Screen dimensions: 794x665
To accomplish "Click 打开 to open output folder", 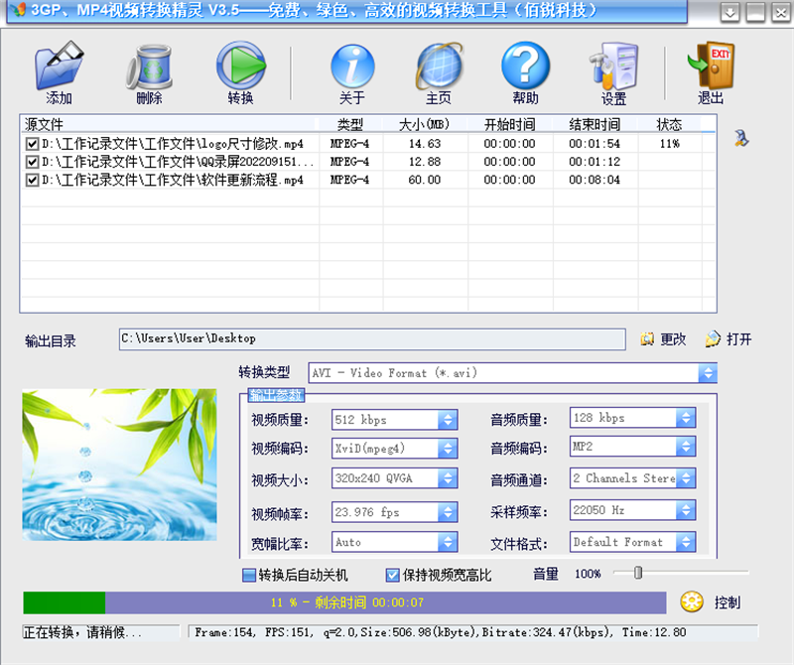I will [728, 339].
